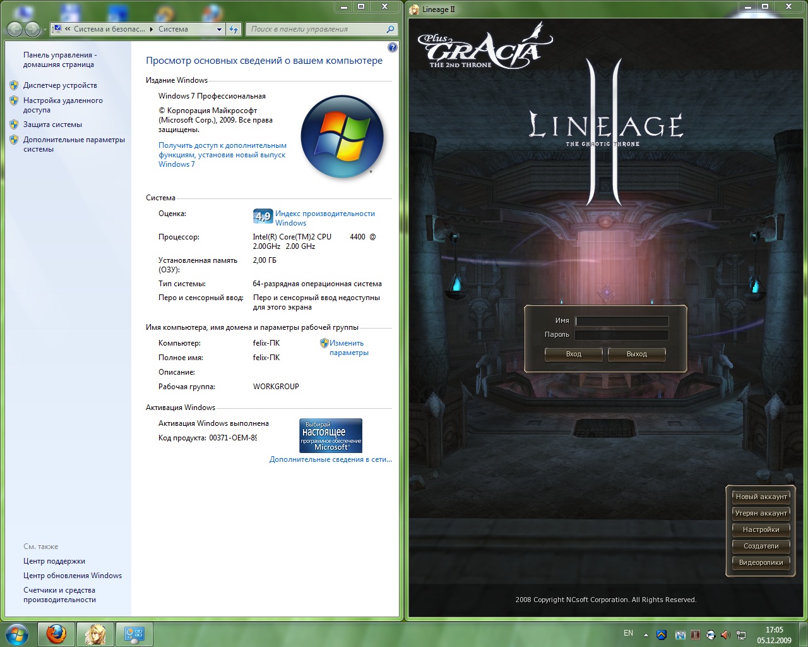Open the volume speaker tray icon
Screen dimensions: 808x647
pos(725,634)
